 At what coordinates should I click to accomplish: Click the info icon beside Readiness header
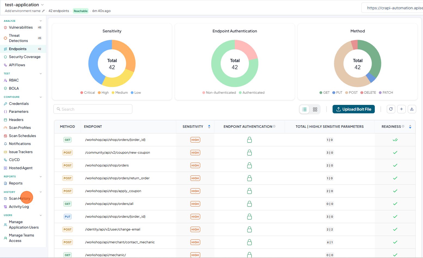point(403,126)
